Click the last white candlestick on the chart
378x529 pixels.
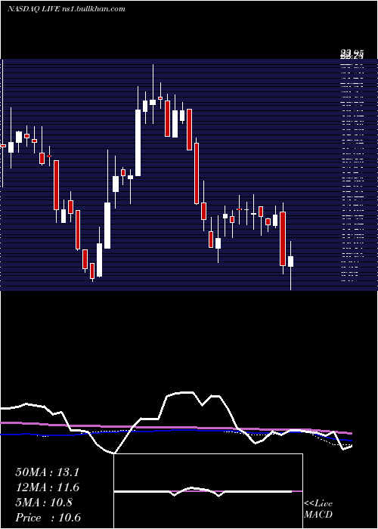[x=290, y=265]
